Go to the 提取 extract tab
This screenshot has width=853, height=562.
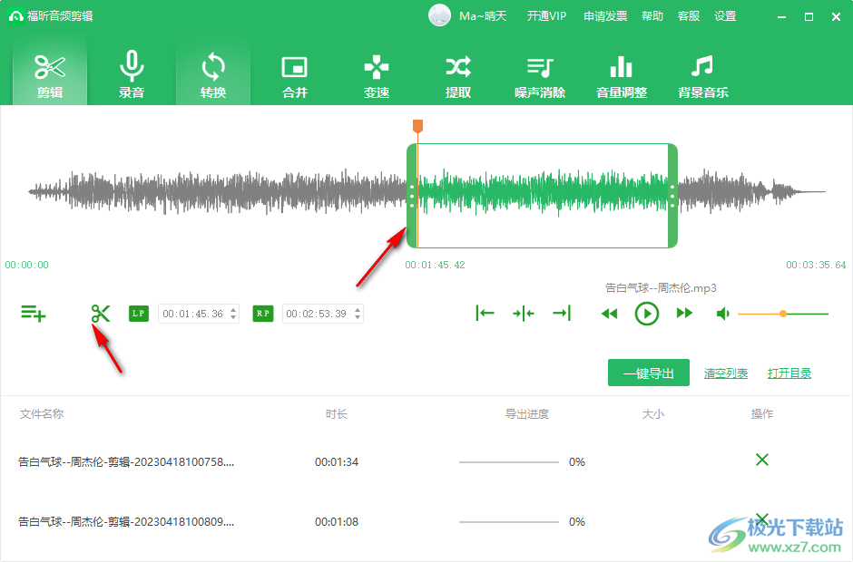pyautogui.click(x=457, y=75)
